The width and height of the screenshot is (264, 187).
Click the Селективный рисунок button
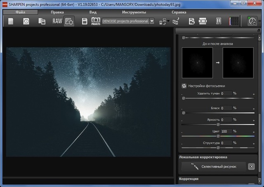[x=213, y=167]
